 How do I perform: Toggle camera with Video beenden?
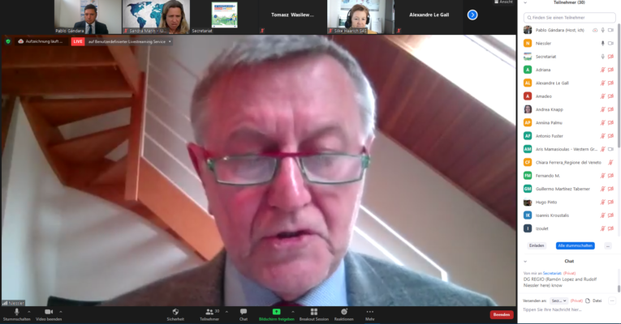pos(49,314)
